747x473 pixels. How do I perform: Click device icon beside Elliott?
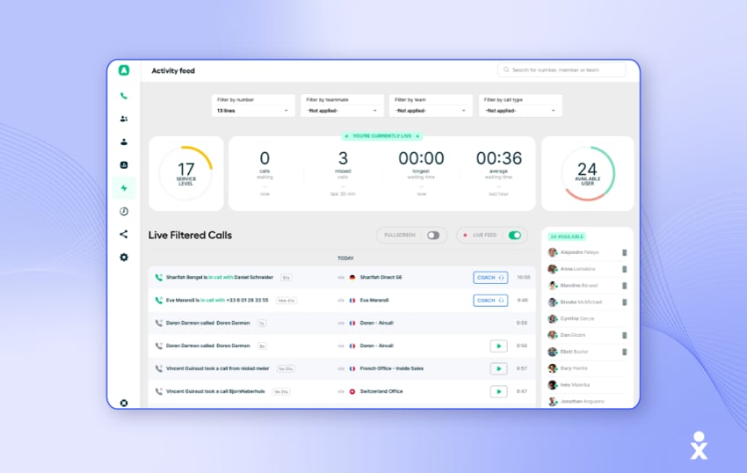point(624,352)
